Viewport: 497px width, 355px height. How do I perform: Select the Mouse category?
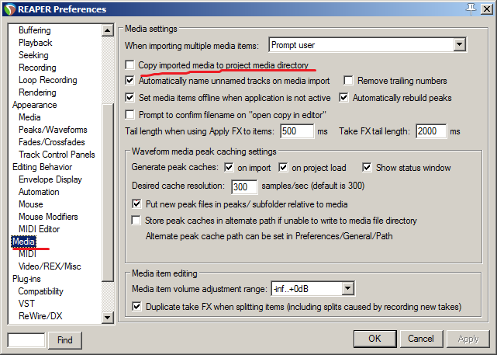pos(31,204)
